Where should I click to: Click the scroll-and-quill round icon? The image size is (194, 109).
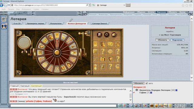(99, 35)
